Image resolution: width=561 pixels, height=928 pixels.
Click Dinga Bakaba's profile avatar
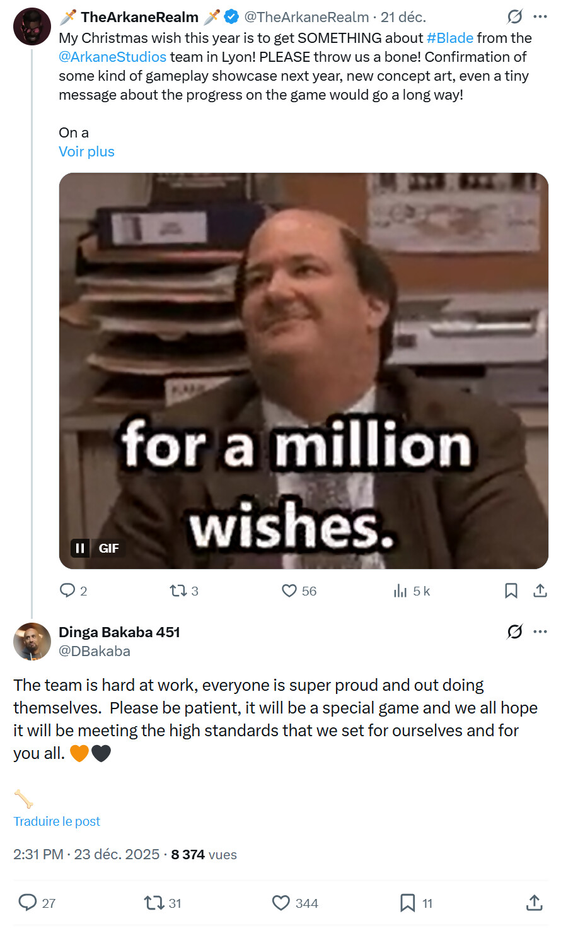[x=32, y=642]
